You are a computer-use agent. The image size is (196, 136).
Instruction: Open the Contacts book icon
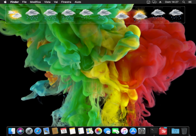point(55,131)
